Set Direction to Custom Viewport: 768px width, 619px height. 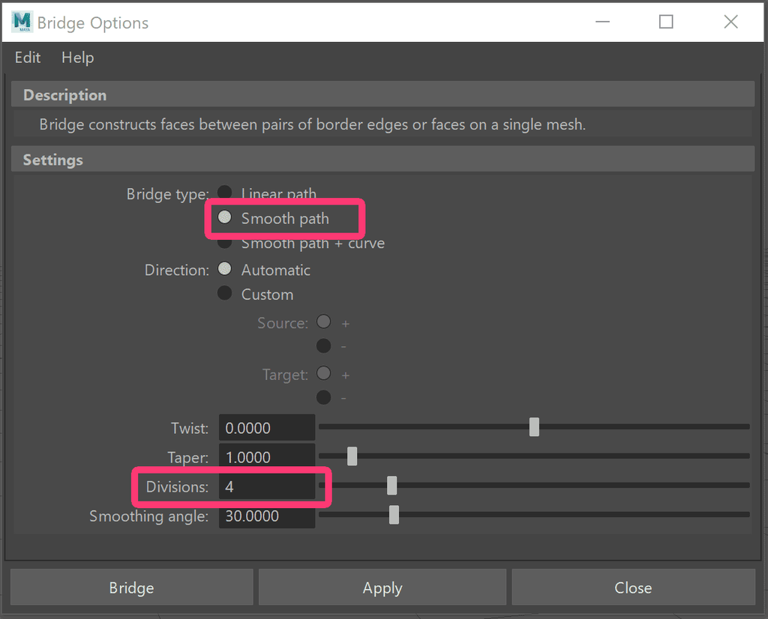224,293
